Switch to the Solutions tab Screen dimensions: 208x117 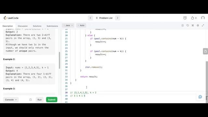37,26
